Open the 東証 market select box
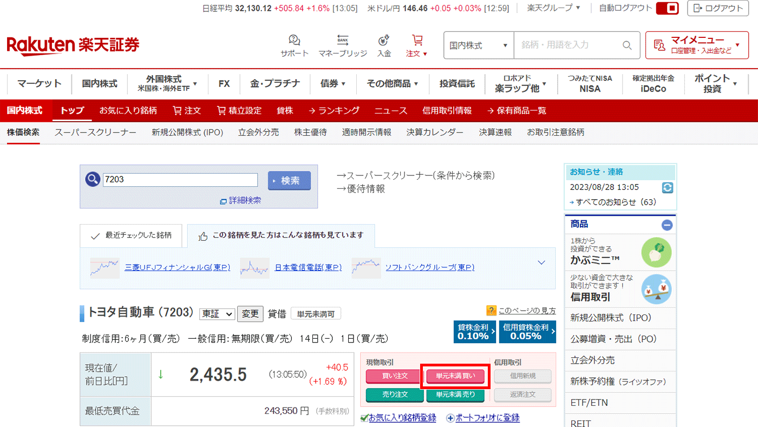 pyautogui.click(x=217, y=314)
